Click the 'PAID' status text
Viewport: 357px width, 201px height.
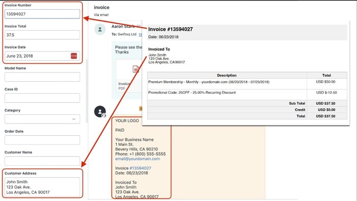120,130
